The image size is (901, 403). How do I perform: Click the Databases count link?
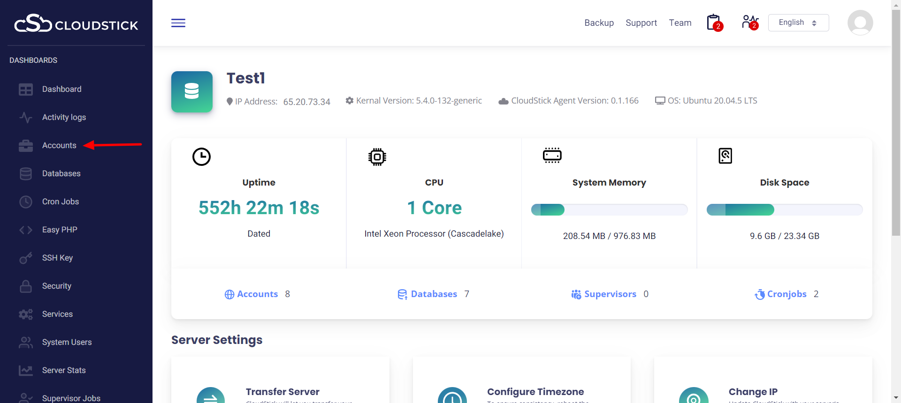pos(433,294)
